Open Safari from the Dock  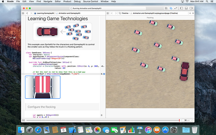(x=38, y=130)
